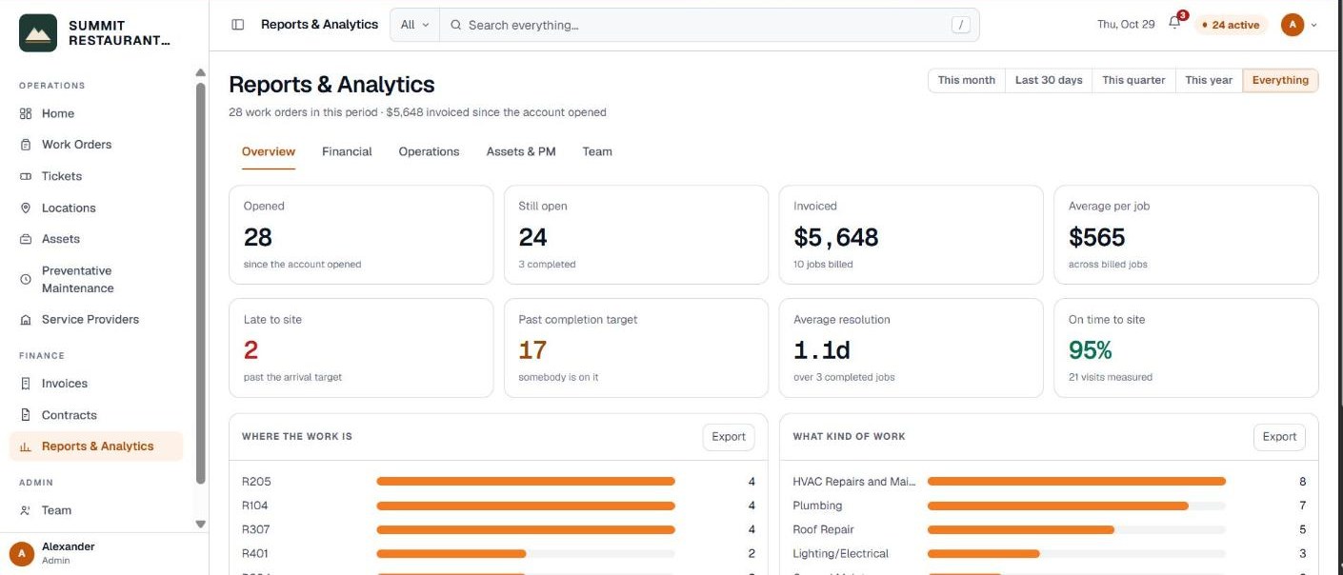Expand the user menu chevron

(1314, 25)
